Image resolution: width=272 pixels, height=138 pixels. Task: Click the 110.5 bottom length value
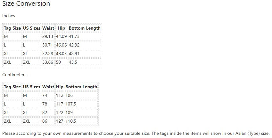[70, 121]
